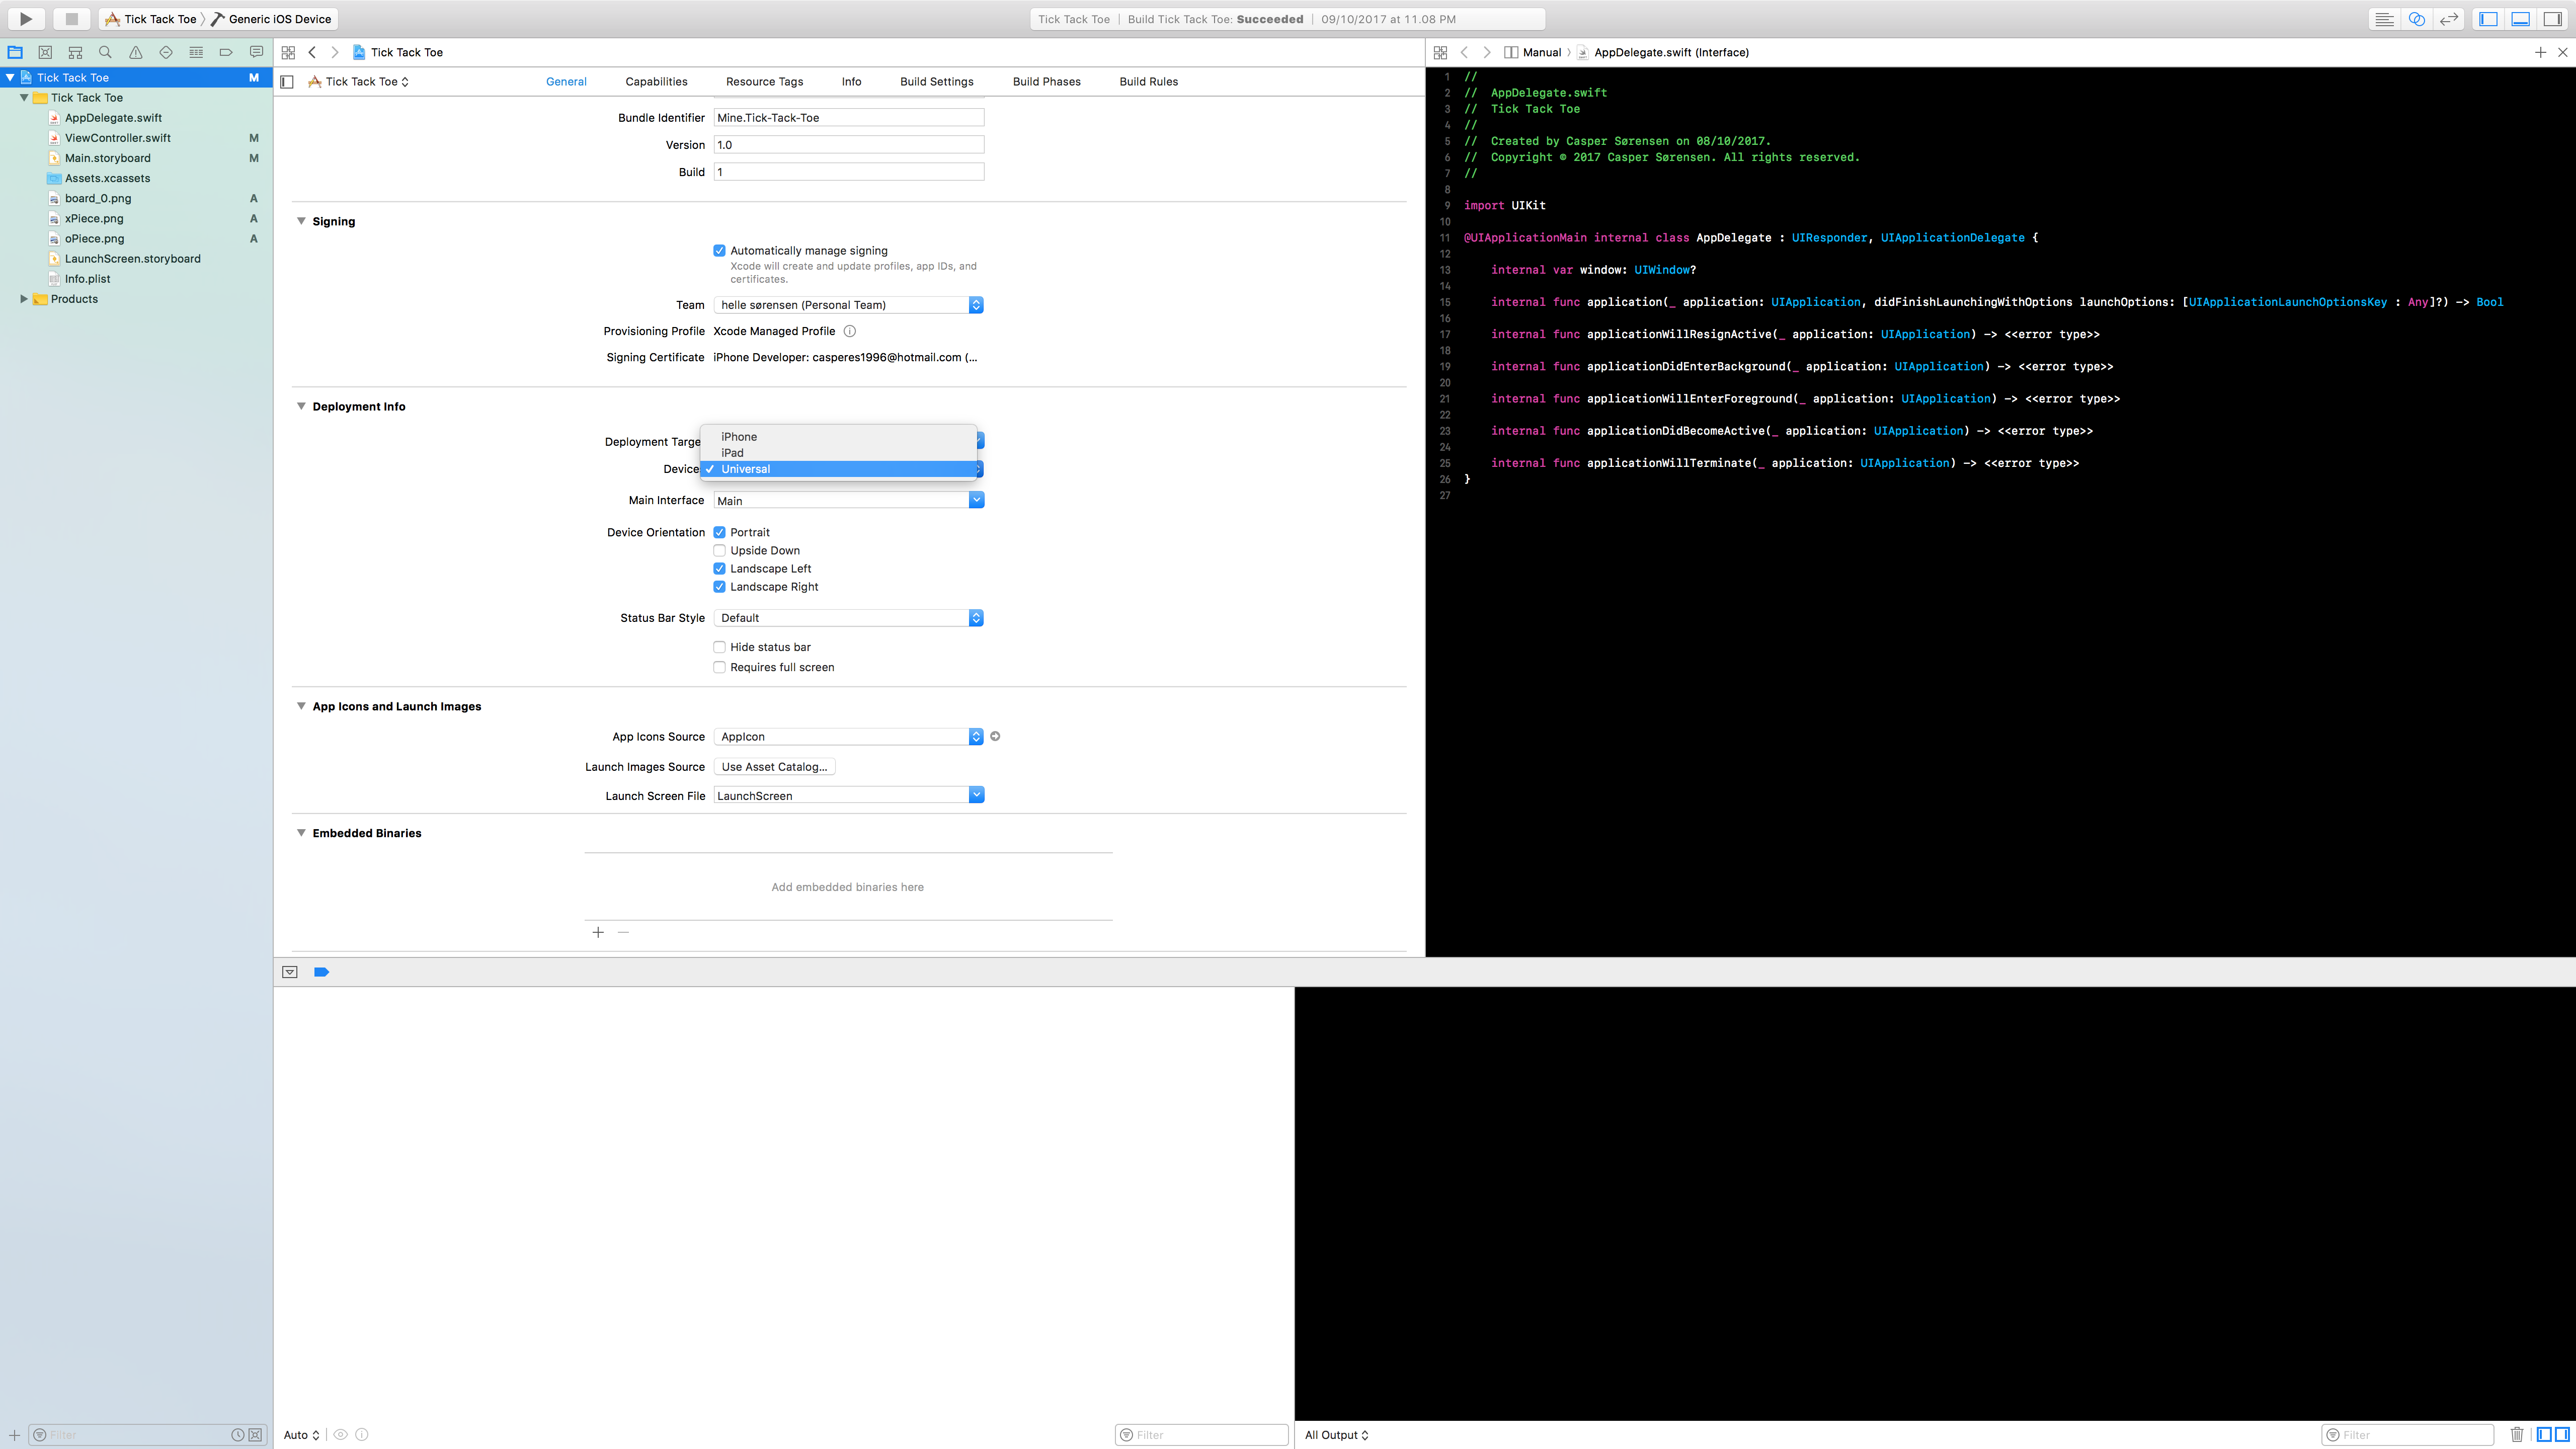The image size is (2576, 1449).
Task: Toggle the Debug area visibility icon
Action: (x=2521, y=19)
